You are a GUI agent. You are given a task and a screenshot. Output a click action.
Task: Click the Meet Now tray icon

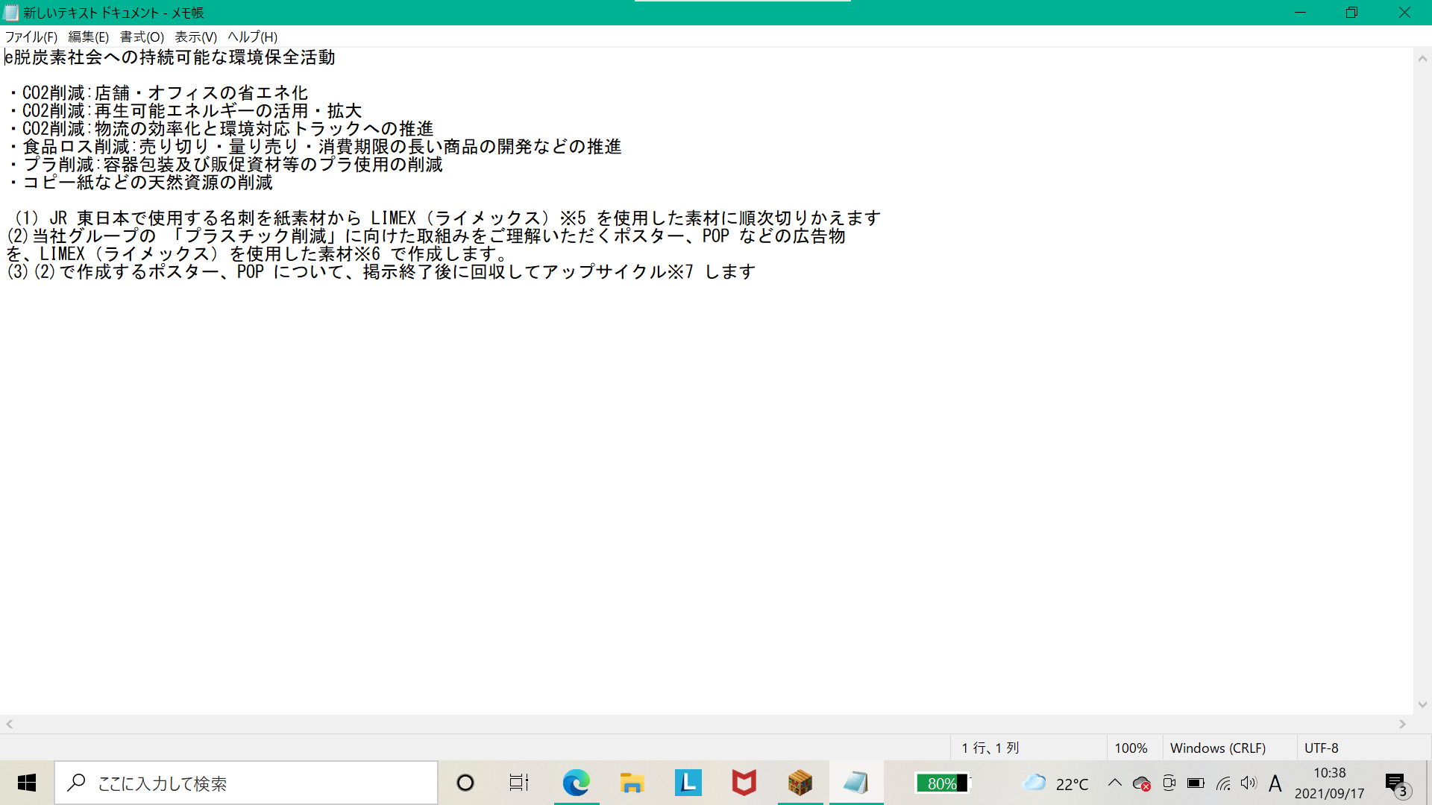[1169, 783]
